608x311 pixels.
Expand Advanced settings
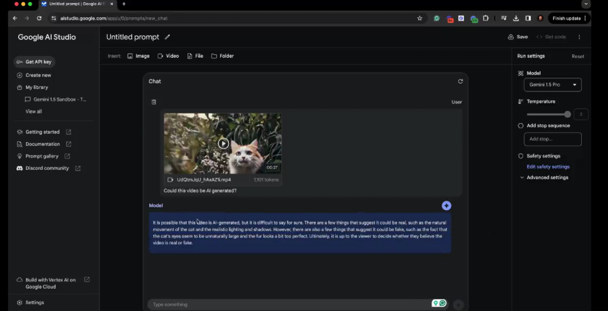544,177
